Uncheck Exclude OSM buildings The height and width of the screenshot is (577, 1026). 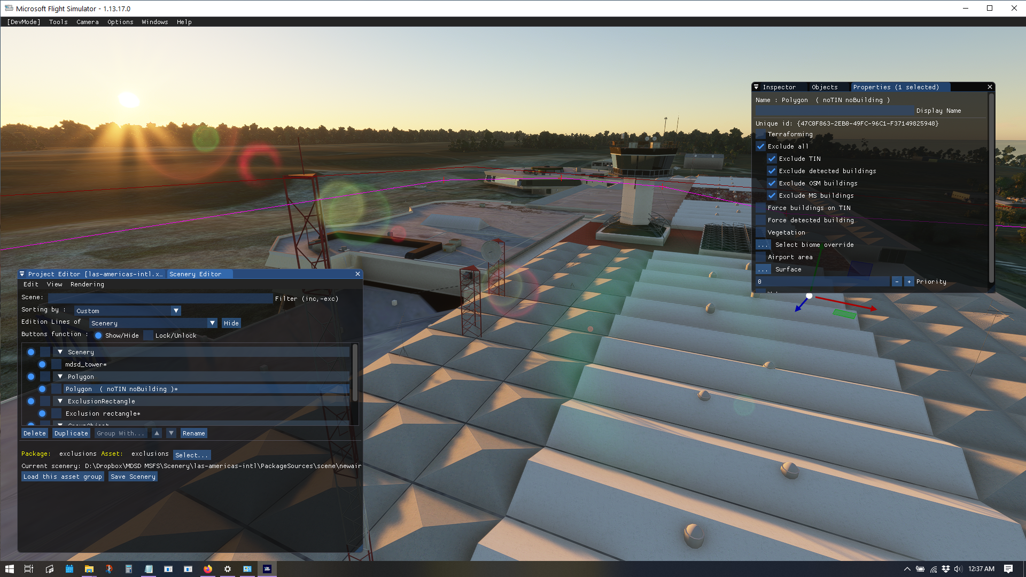pos(772,183)
